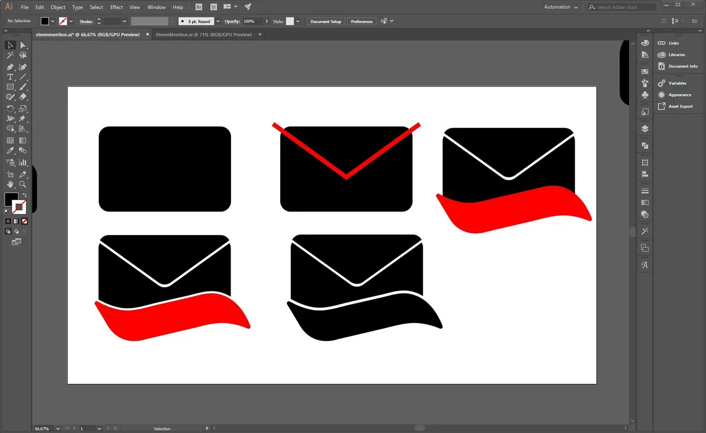706x433 pixels.
Task: Apply None to fill below the fill and stroke swatches
Action: (x=24, y=221)
